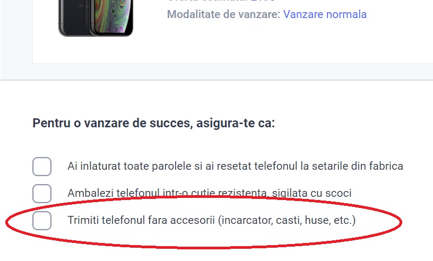
Task: Click the words 'asigura-te ca:' in the heading
Action: [x=236, y=123]
